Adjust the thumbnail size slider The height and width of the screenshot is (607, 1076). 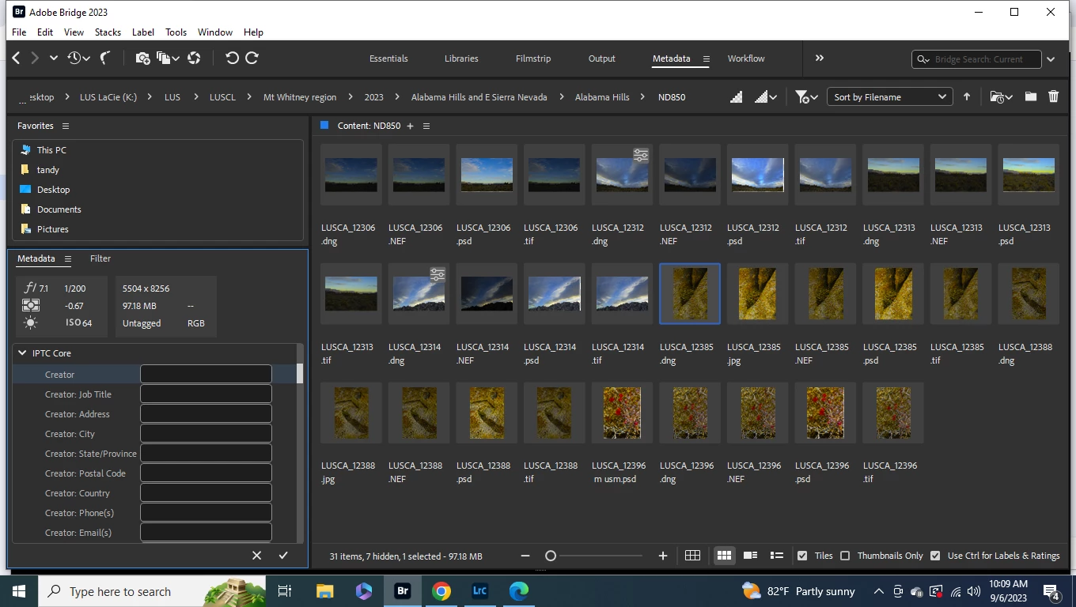coord(551,556)
